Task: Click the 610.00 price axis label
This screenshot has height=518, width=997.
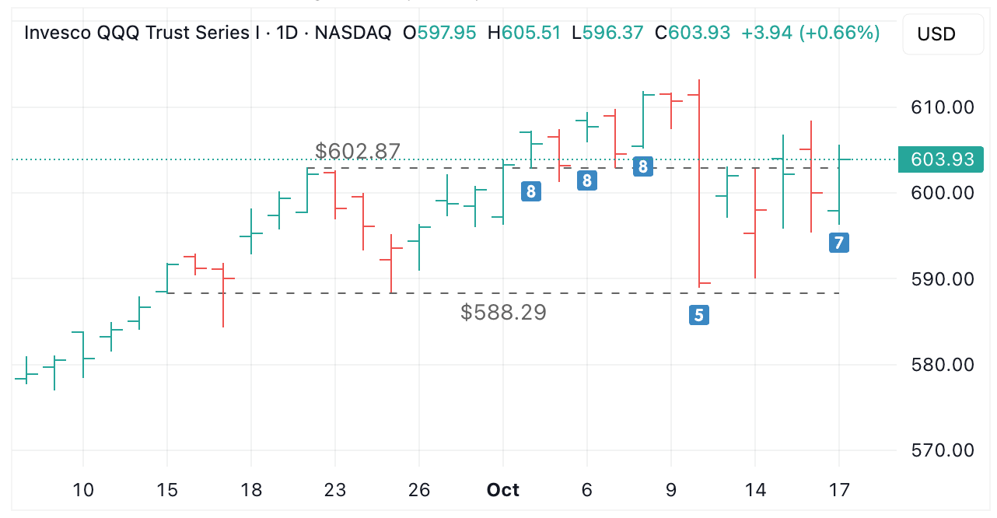Action: coord(942,107)
